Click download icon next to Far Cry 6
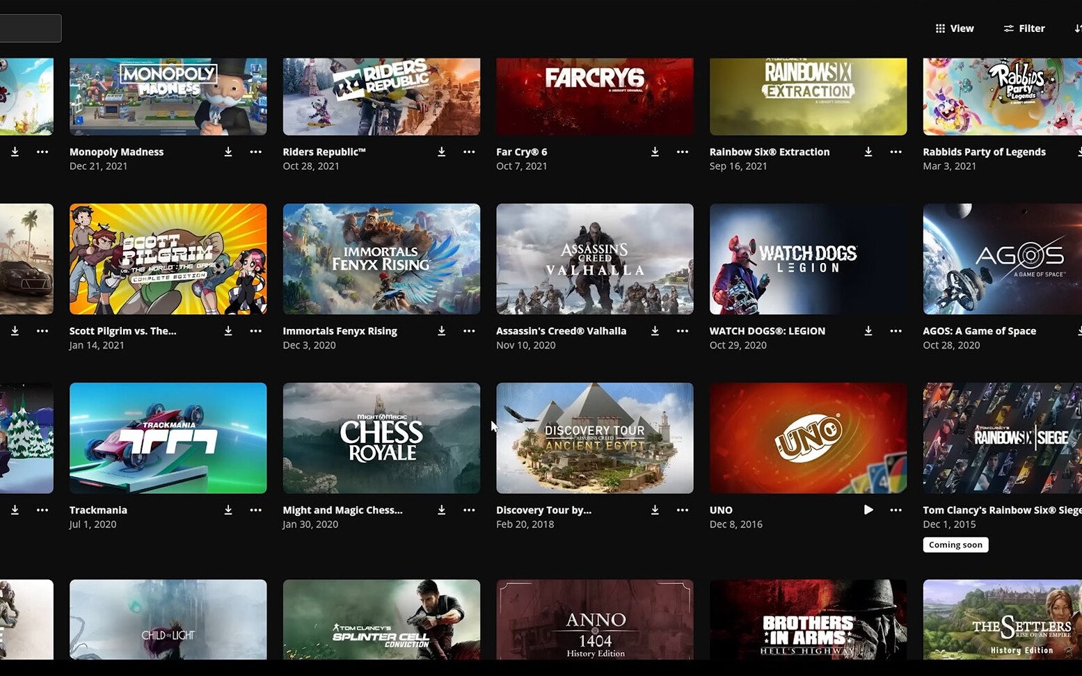Viewport: 1082px width, 676px height. (655, 152)
